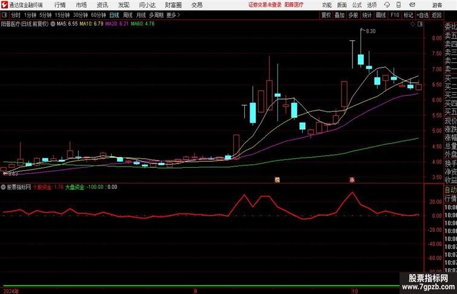The width and height of the screenshot is (457, 294).
Task: Click the 榜 marker on the chart
Action: click(x=277, y=180)
